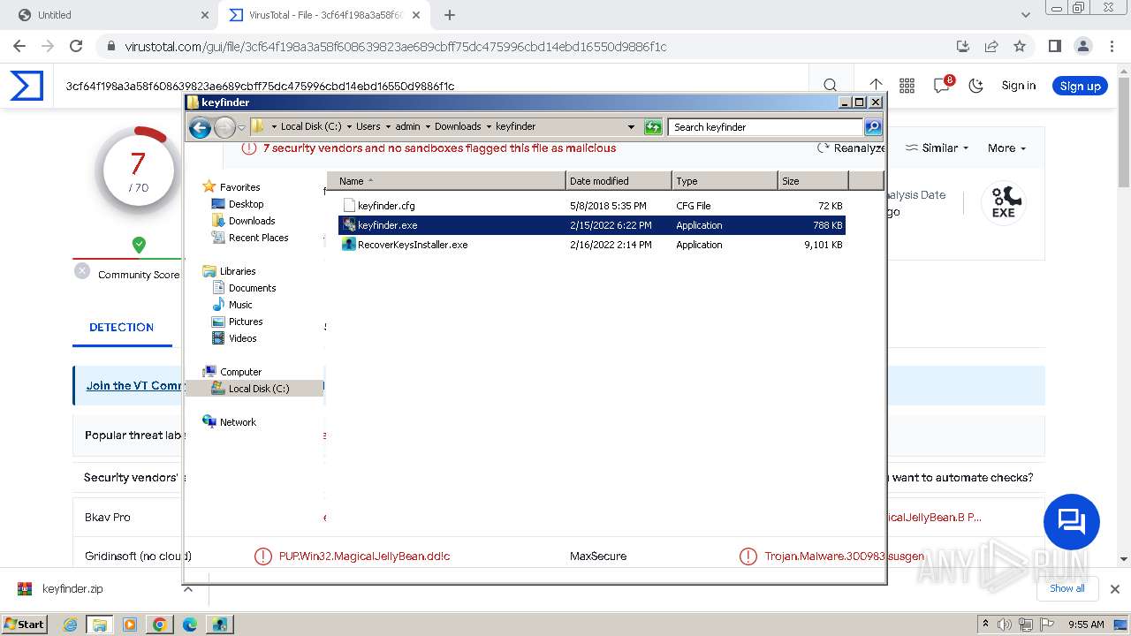The image size is (1131, 636).
Task: Click Users in the address breadcrumb
Action: click(368, 126)
